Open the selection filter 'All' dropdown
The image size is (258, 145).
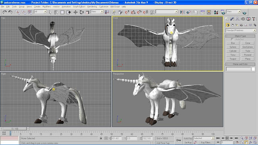click(40, 12)
